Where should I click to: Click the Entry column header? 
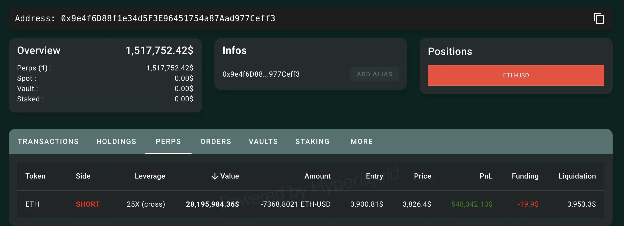click(x=375, y=176)
